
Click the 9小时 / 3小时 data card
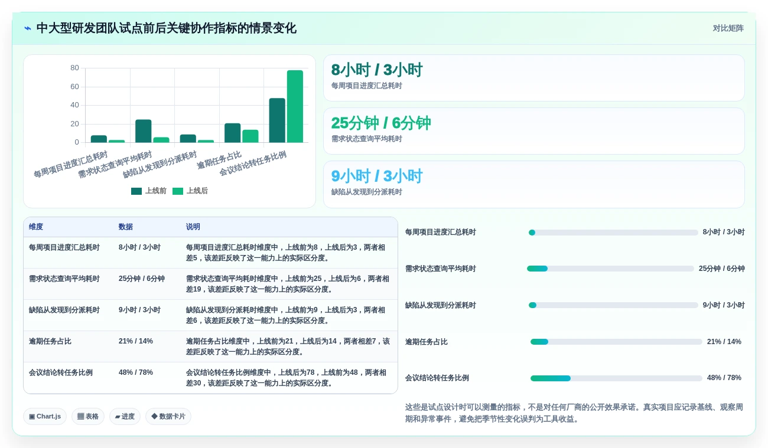533,184
